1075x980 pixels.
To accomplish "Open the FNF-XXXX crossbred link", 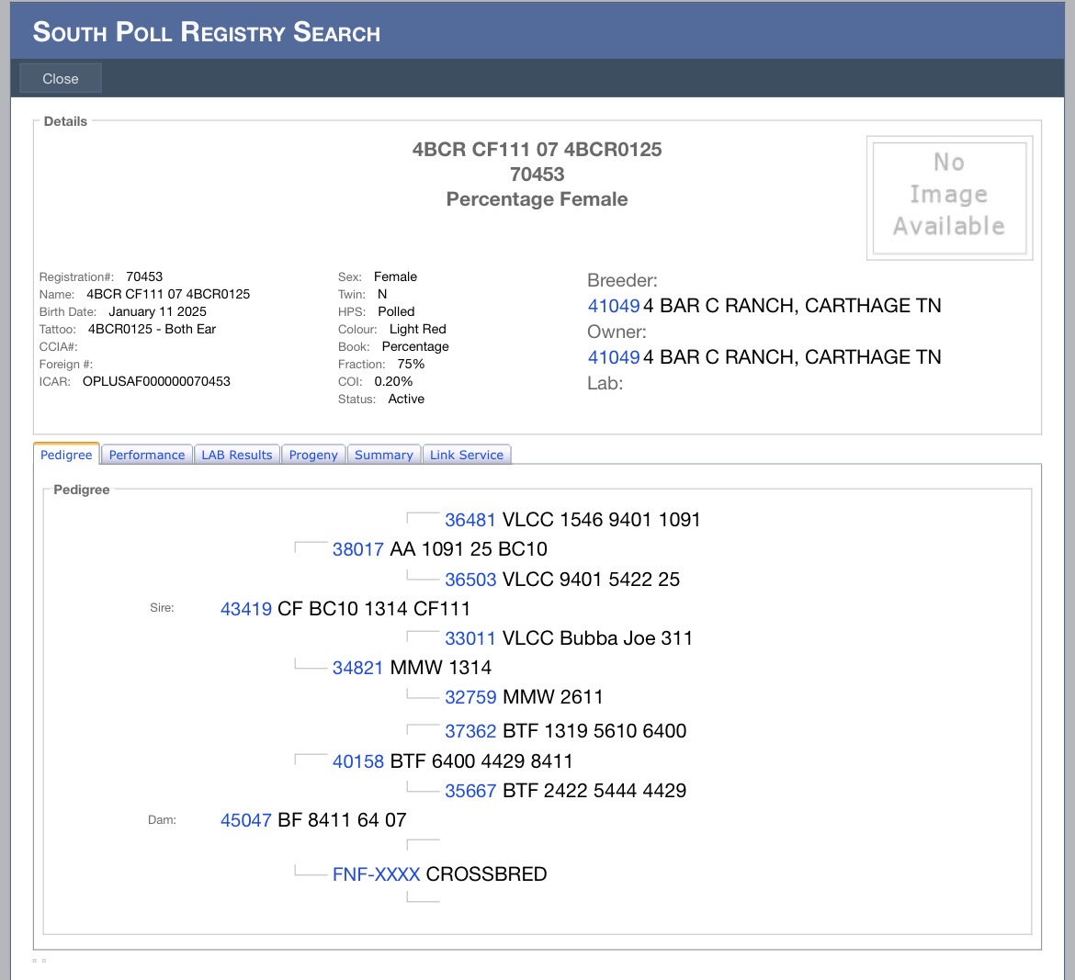I will pos(376,874).
